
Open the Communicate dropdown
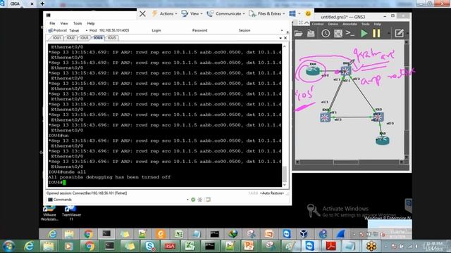tap(226, 13)
